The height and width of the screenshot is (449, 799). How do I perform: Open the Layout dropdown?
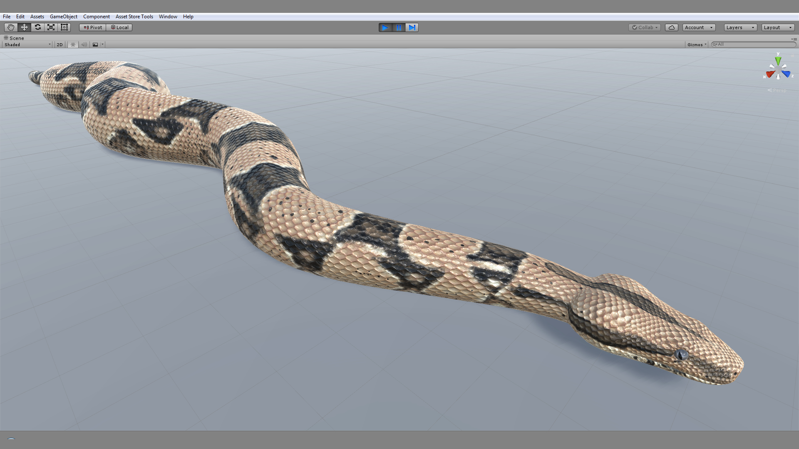coord(777,27)
